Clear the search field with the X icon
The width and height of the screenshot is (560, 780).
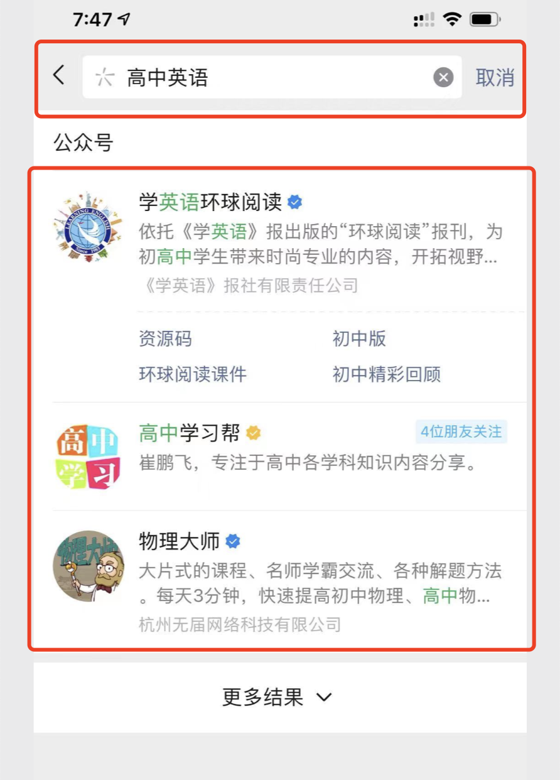coord(443,77)
